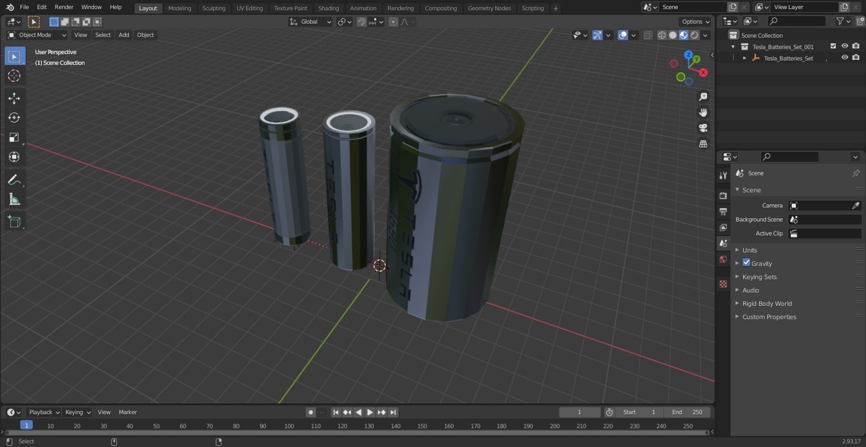Select the Scale tool
Viewport: 866px width, 447px height.
click(14, 137)
